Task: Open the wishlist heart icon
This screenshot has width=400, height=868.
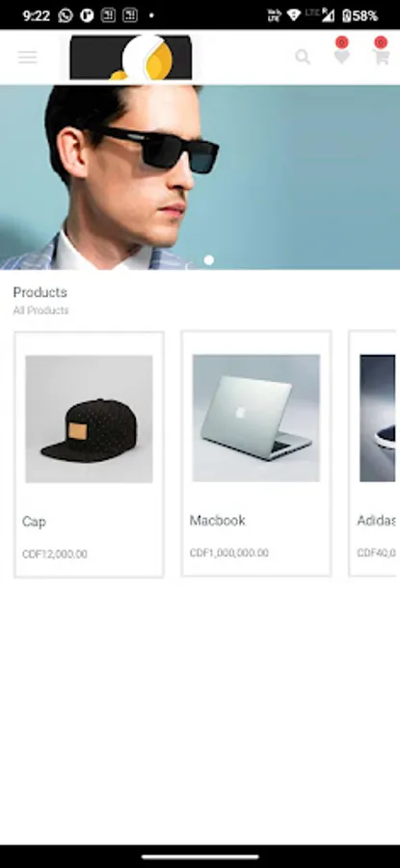Action: pyautogui.click(x=342, y=57)
